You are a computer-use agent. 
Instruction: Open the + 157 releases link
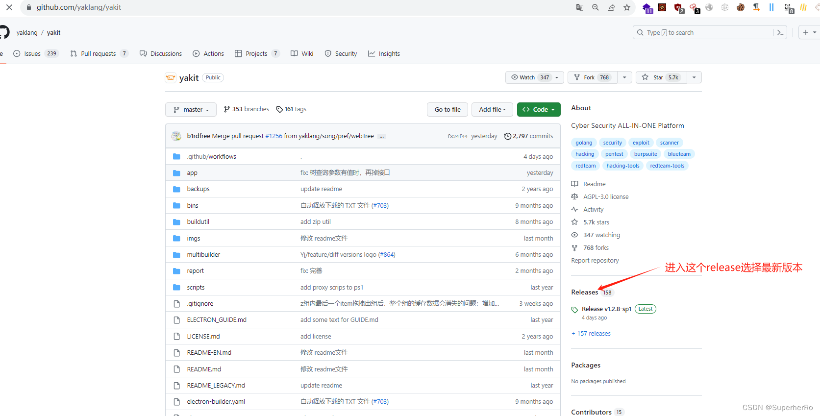click(591, 333)
